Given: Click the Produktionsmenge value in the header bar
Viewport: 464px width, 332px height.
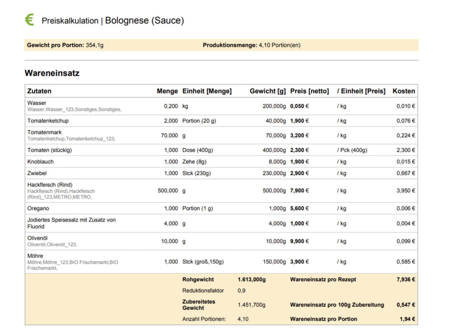Looking at the screenshot, I should [x=279, y=45].
